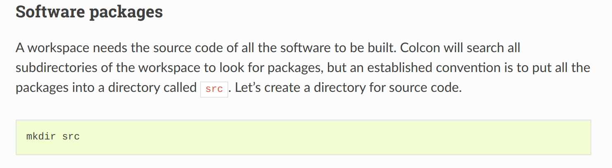The height and width of the screenshot is (168, 612).
Task: Click inside the green code block background
Action: (304, 137)
